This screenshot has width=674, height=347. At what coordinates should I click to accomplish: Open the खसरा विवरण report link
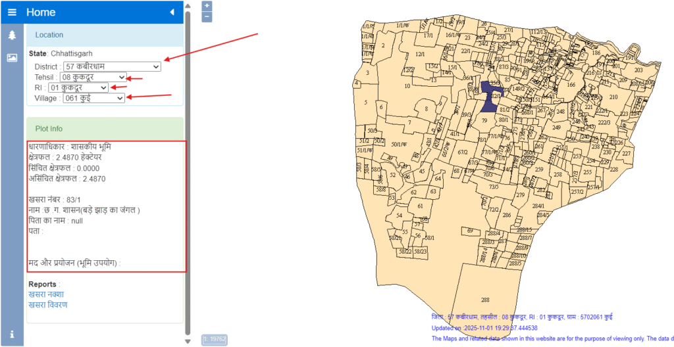47,305
